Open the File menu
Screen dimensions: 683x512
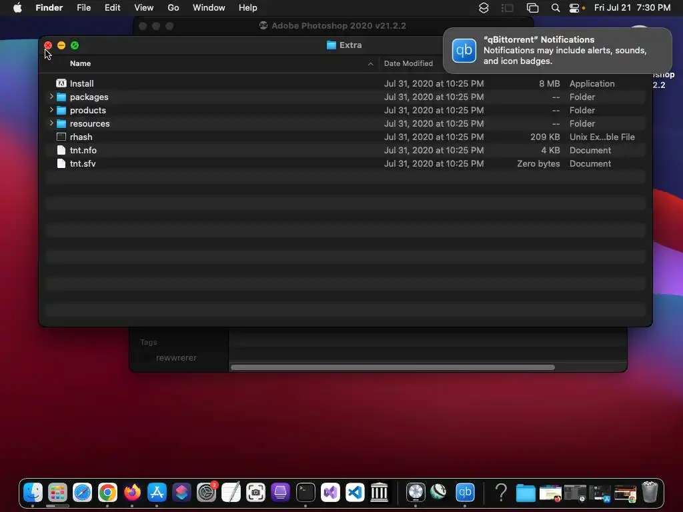[83, 8]
